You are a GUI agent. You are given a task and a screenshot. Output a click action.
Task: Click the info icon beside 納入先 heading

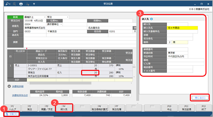click(151, 19)
